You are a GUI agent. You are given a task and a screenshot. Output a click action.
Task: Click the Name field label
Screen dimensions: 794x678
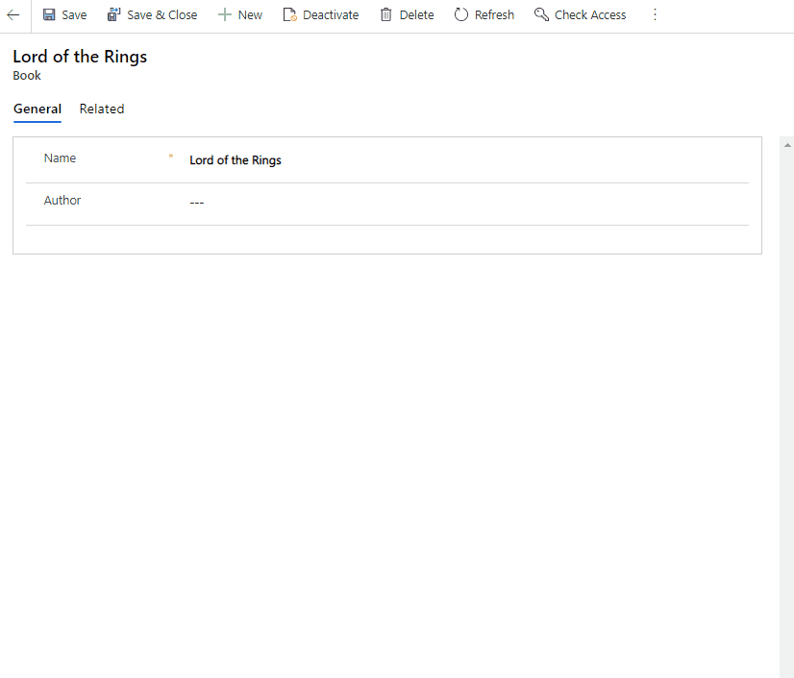pos(60,158)
